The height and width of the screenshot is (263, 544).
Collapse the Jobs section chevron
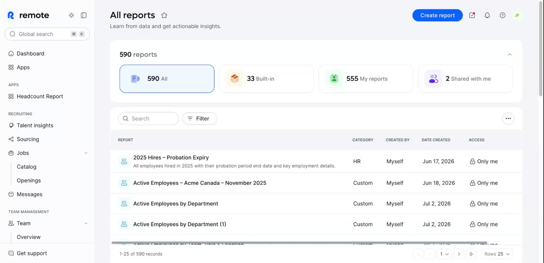click(x=86, y=153)
